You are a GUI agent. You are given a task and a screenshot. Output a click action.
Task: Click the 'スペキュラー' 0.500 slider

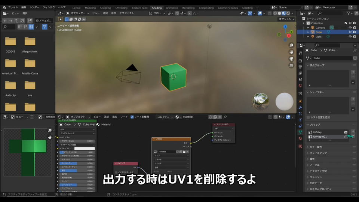(x=77, y=163)
